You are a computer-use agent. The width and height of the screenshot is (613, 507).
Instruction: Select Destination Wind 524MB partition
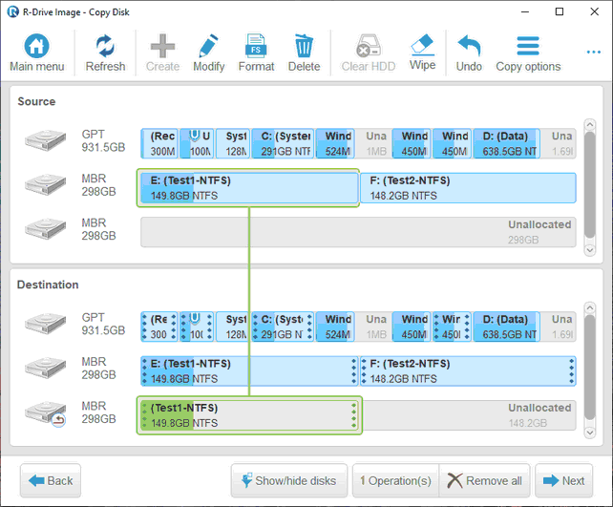click(x=335, y=327)
